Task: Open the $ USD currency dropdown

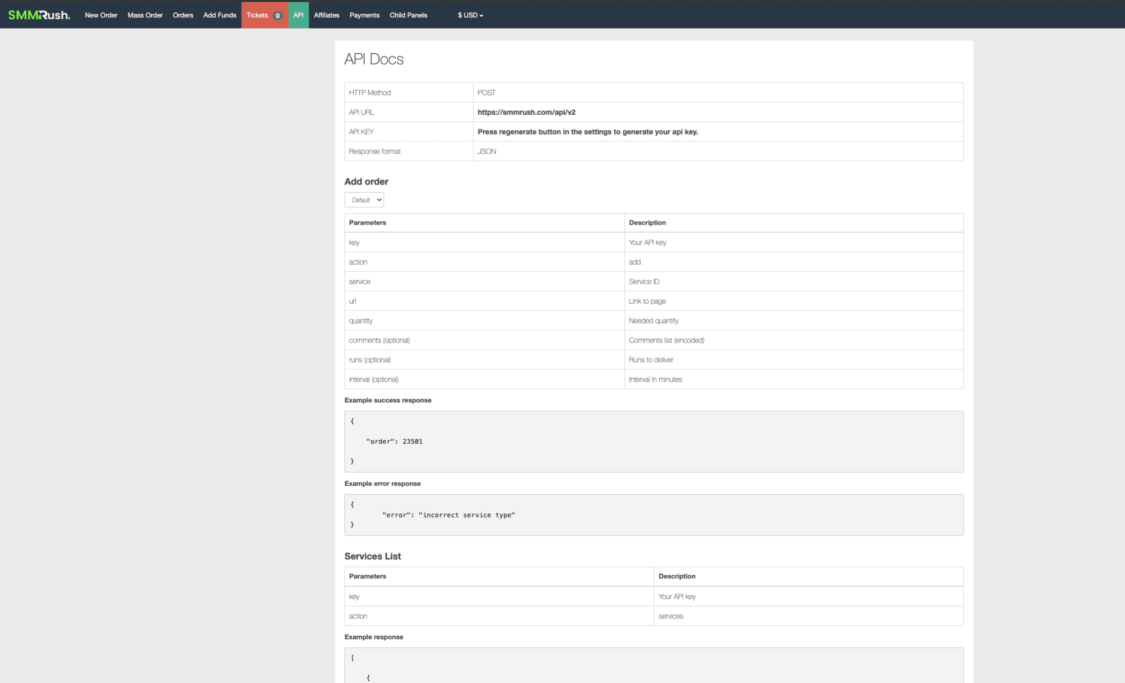Action: pos(470,15)
